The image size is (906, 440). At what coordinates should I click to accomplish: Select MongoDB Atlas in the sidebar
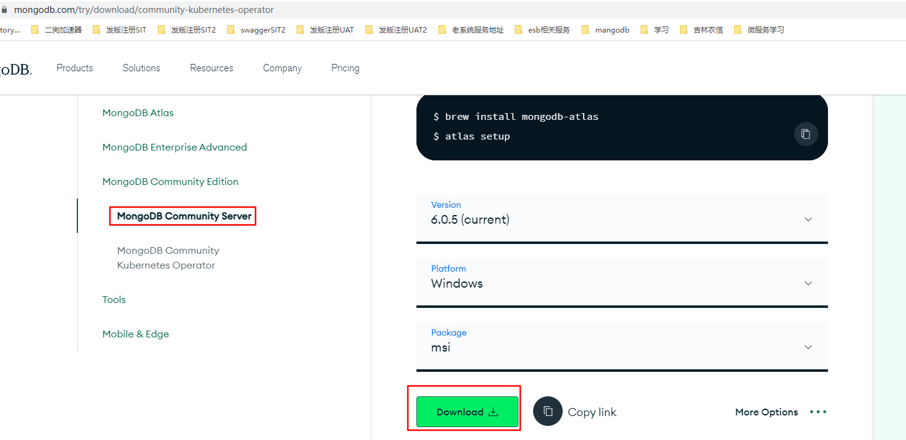tap(138, 113)
